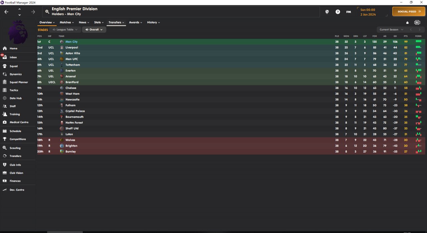
Task: Open Training from the sidebar
Action: point(15,114)
